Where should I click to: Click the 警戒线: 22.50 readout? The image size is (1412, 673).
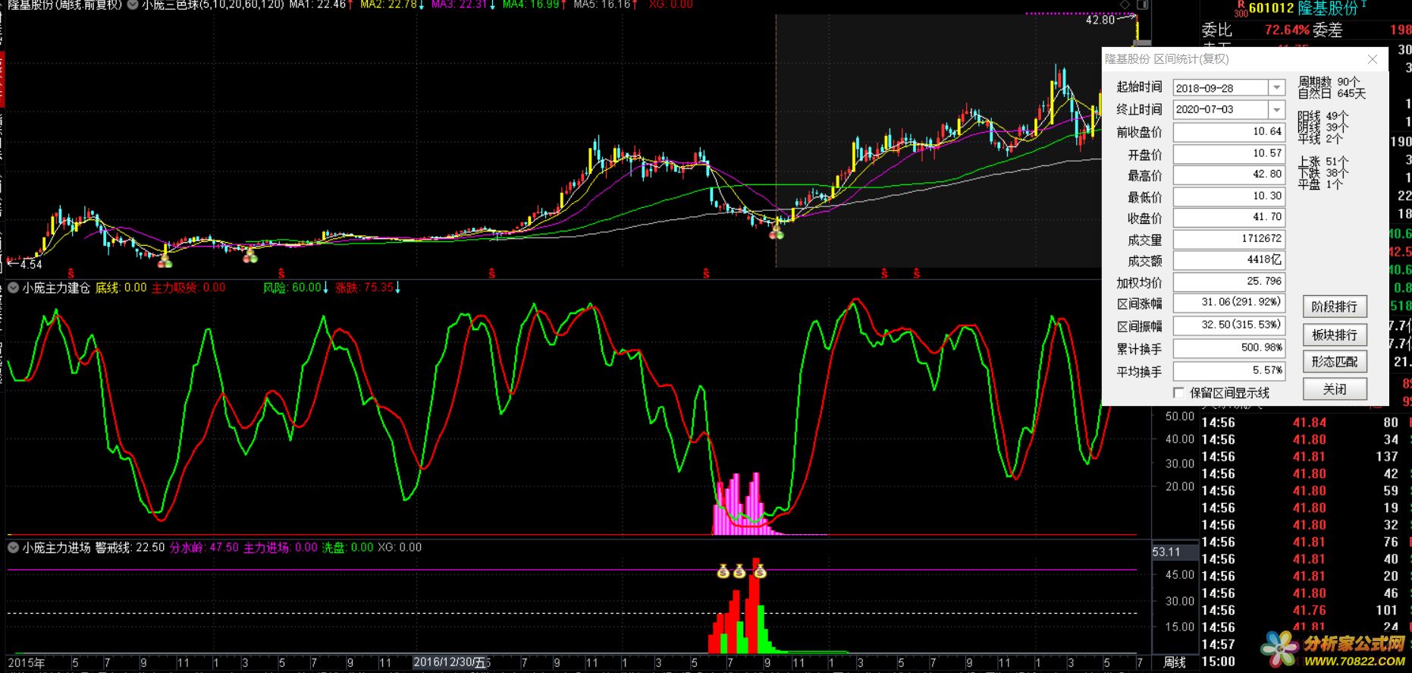[x=130, y=547]
